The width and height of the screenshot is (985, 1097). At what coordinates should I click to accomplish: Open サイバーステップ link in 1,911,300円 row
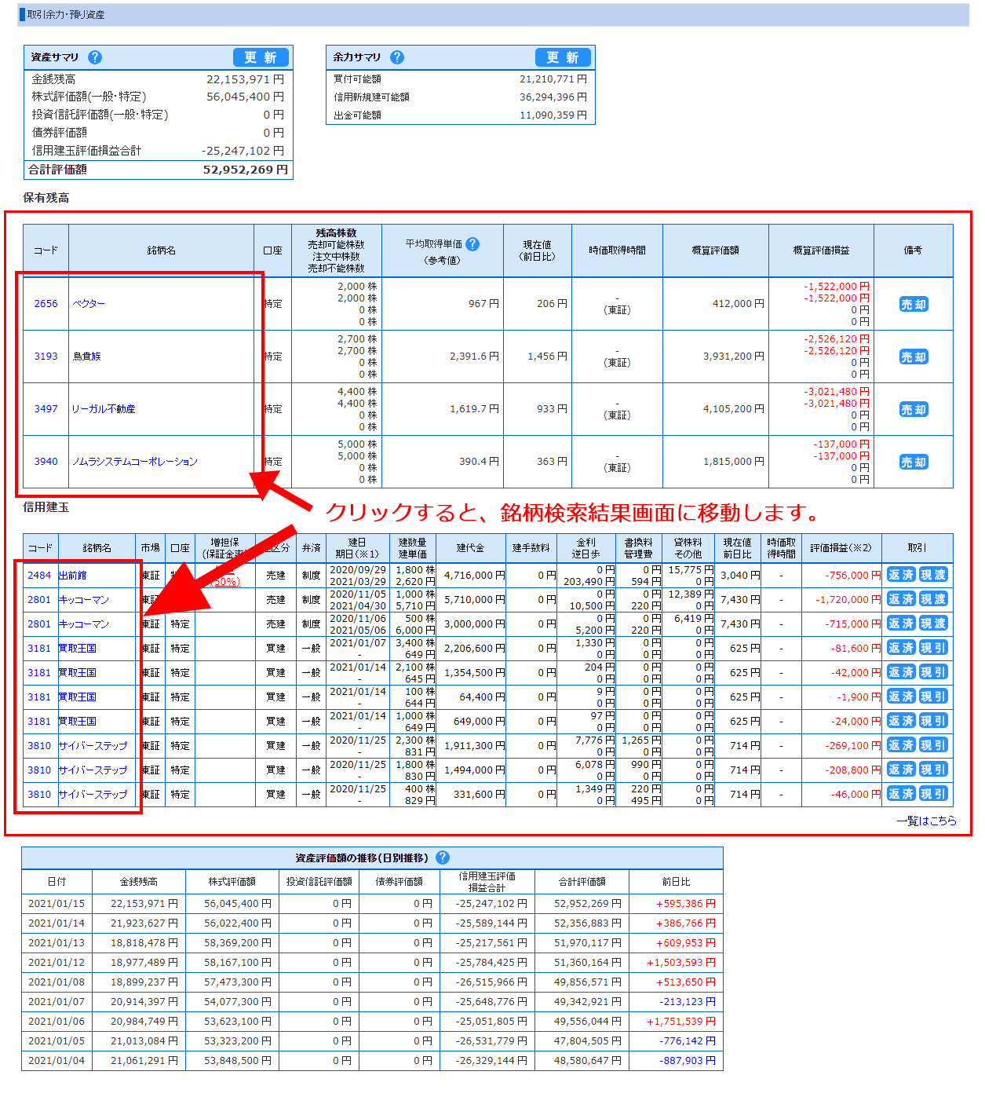point(93,746)
